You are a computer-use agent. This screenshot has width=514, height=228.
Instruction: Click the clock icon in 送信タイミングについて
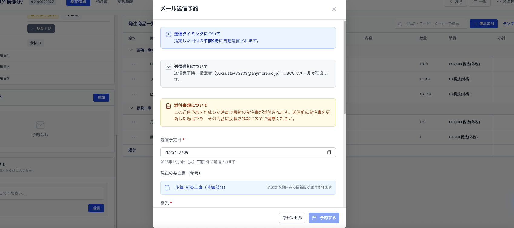click(x=169, y=35)
